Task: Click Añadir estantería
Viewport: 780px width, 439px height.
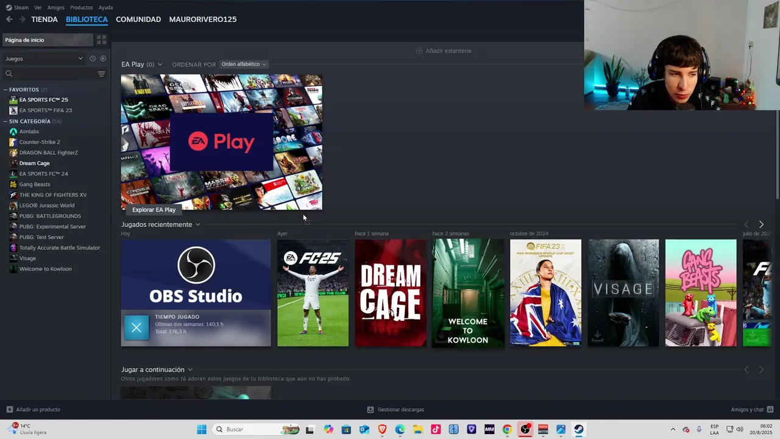Action: point(444,51)
